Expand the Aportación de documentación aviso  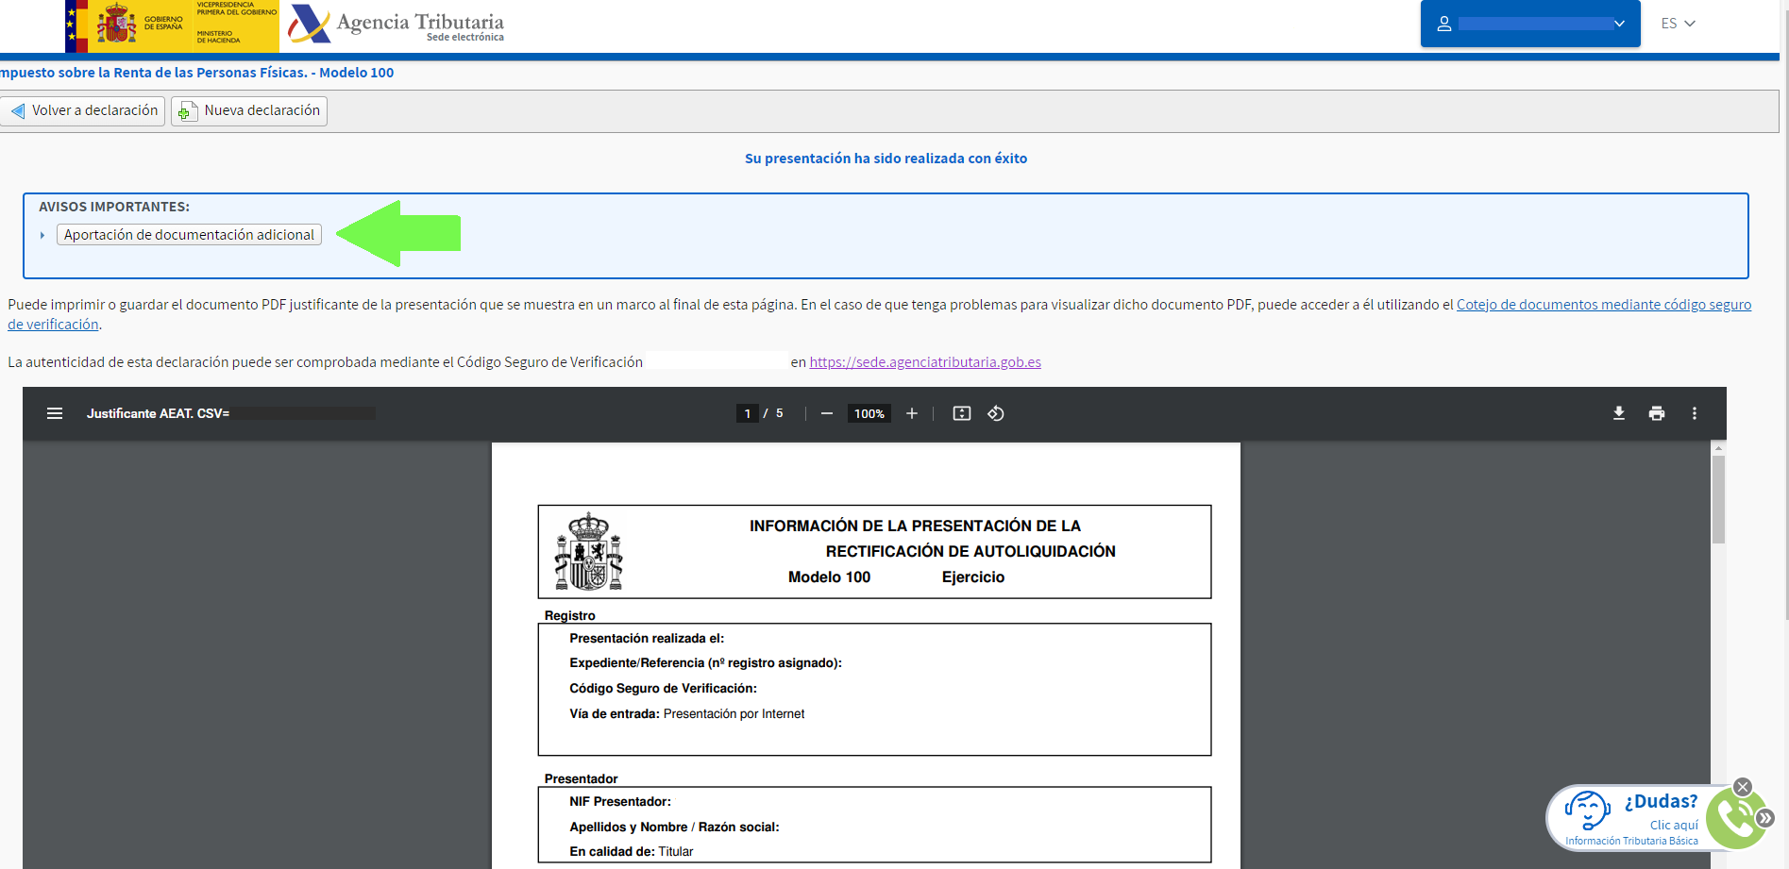pos(42,233)
